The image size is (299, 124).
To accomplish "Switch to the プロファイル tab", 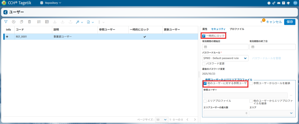I will click(x=237, y=29).
